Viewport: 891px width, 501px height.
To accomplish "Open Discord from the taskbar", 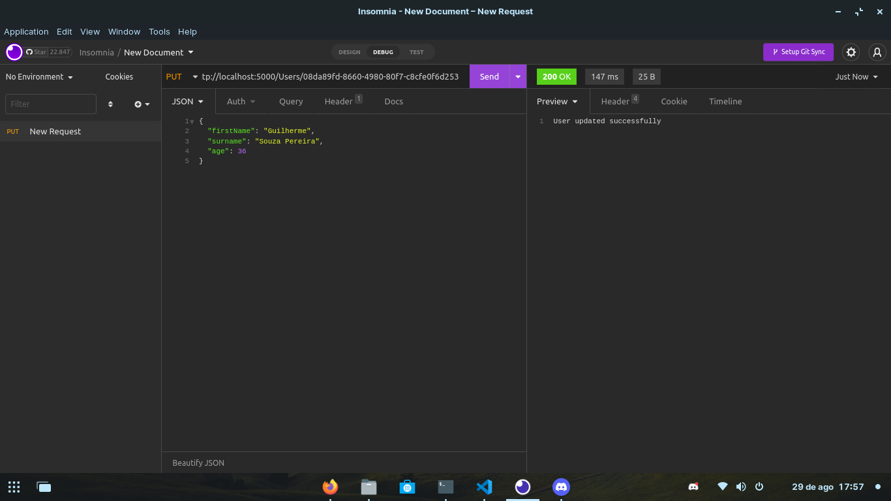I will (x=561, y=487).
